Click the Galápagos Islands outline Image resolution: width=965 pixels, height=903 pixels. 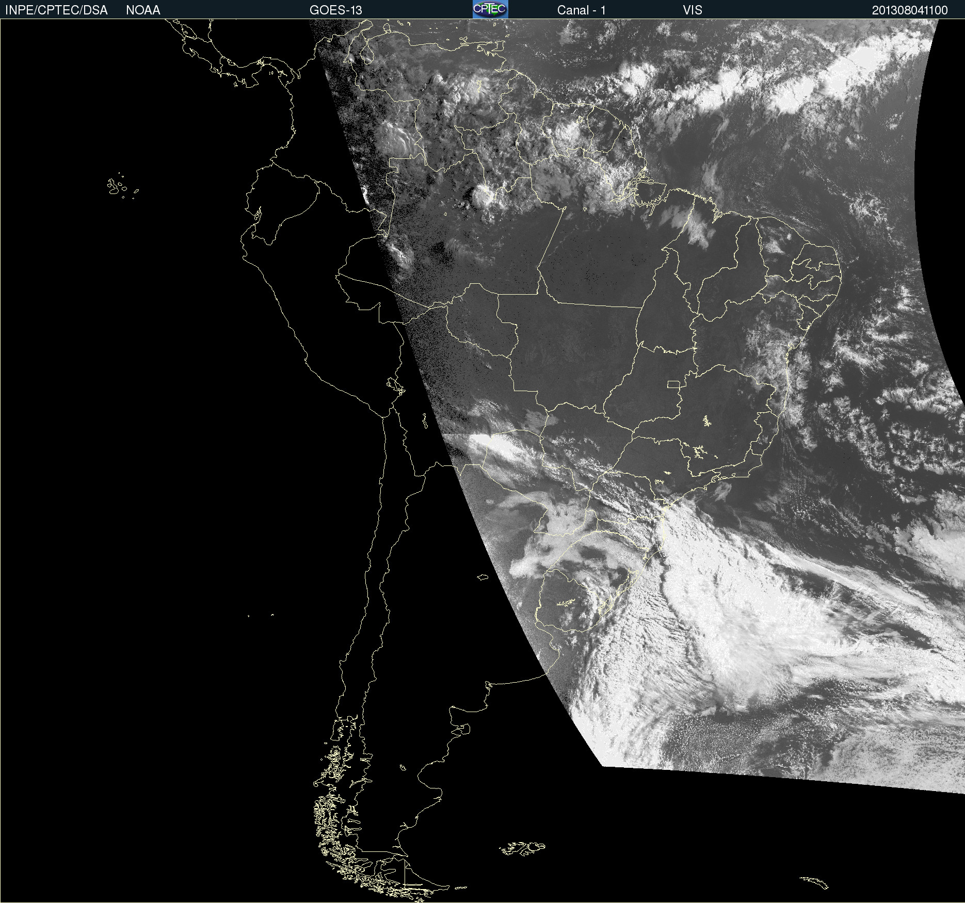(116, 187)
